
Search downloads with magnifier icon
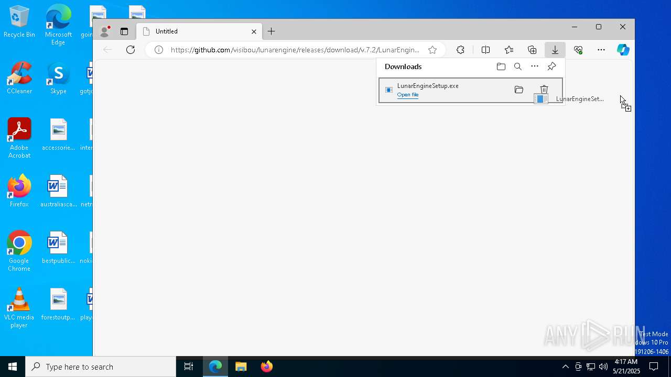click(518, 66)
